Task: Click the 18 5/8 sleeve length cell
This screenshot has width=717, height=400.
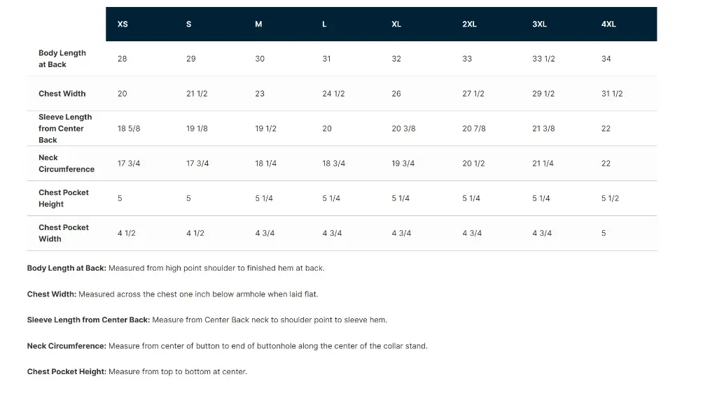Action: pos(129,129)
